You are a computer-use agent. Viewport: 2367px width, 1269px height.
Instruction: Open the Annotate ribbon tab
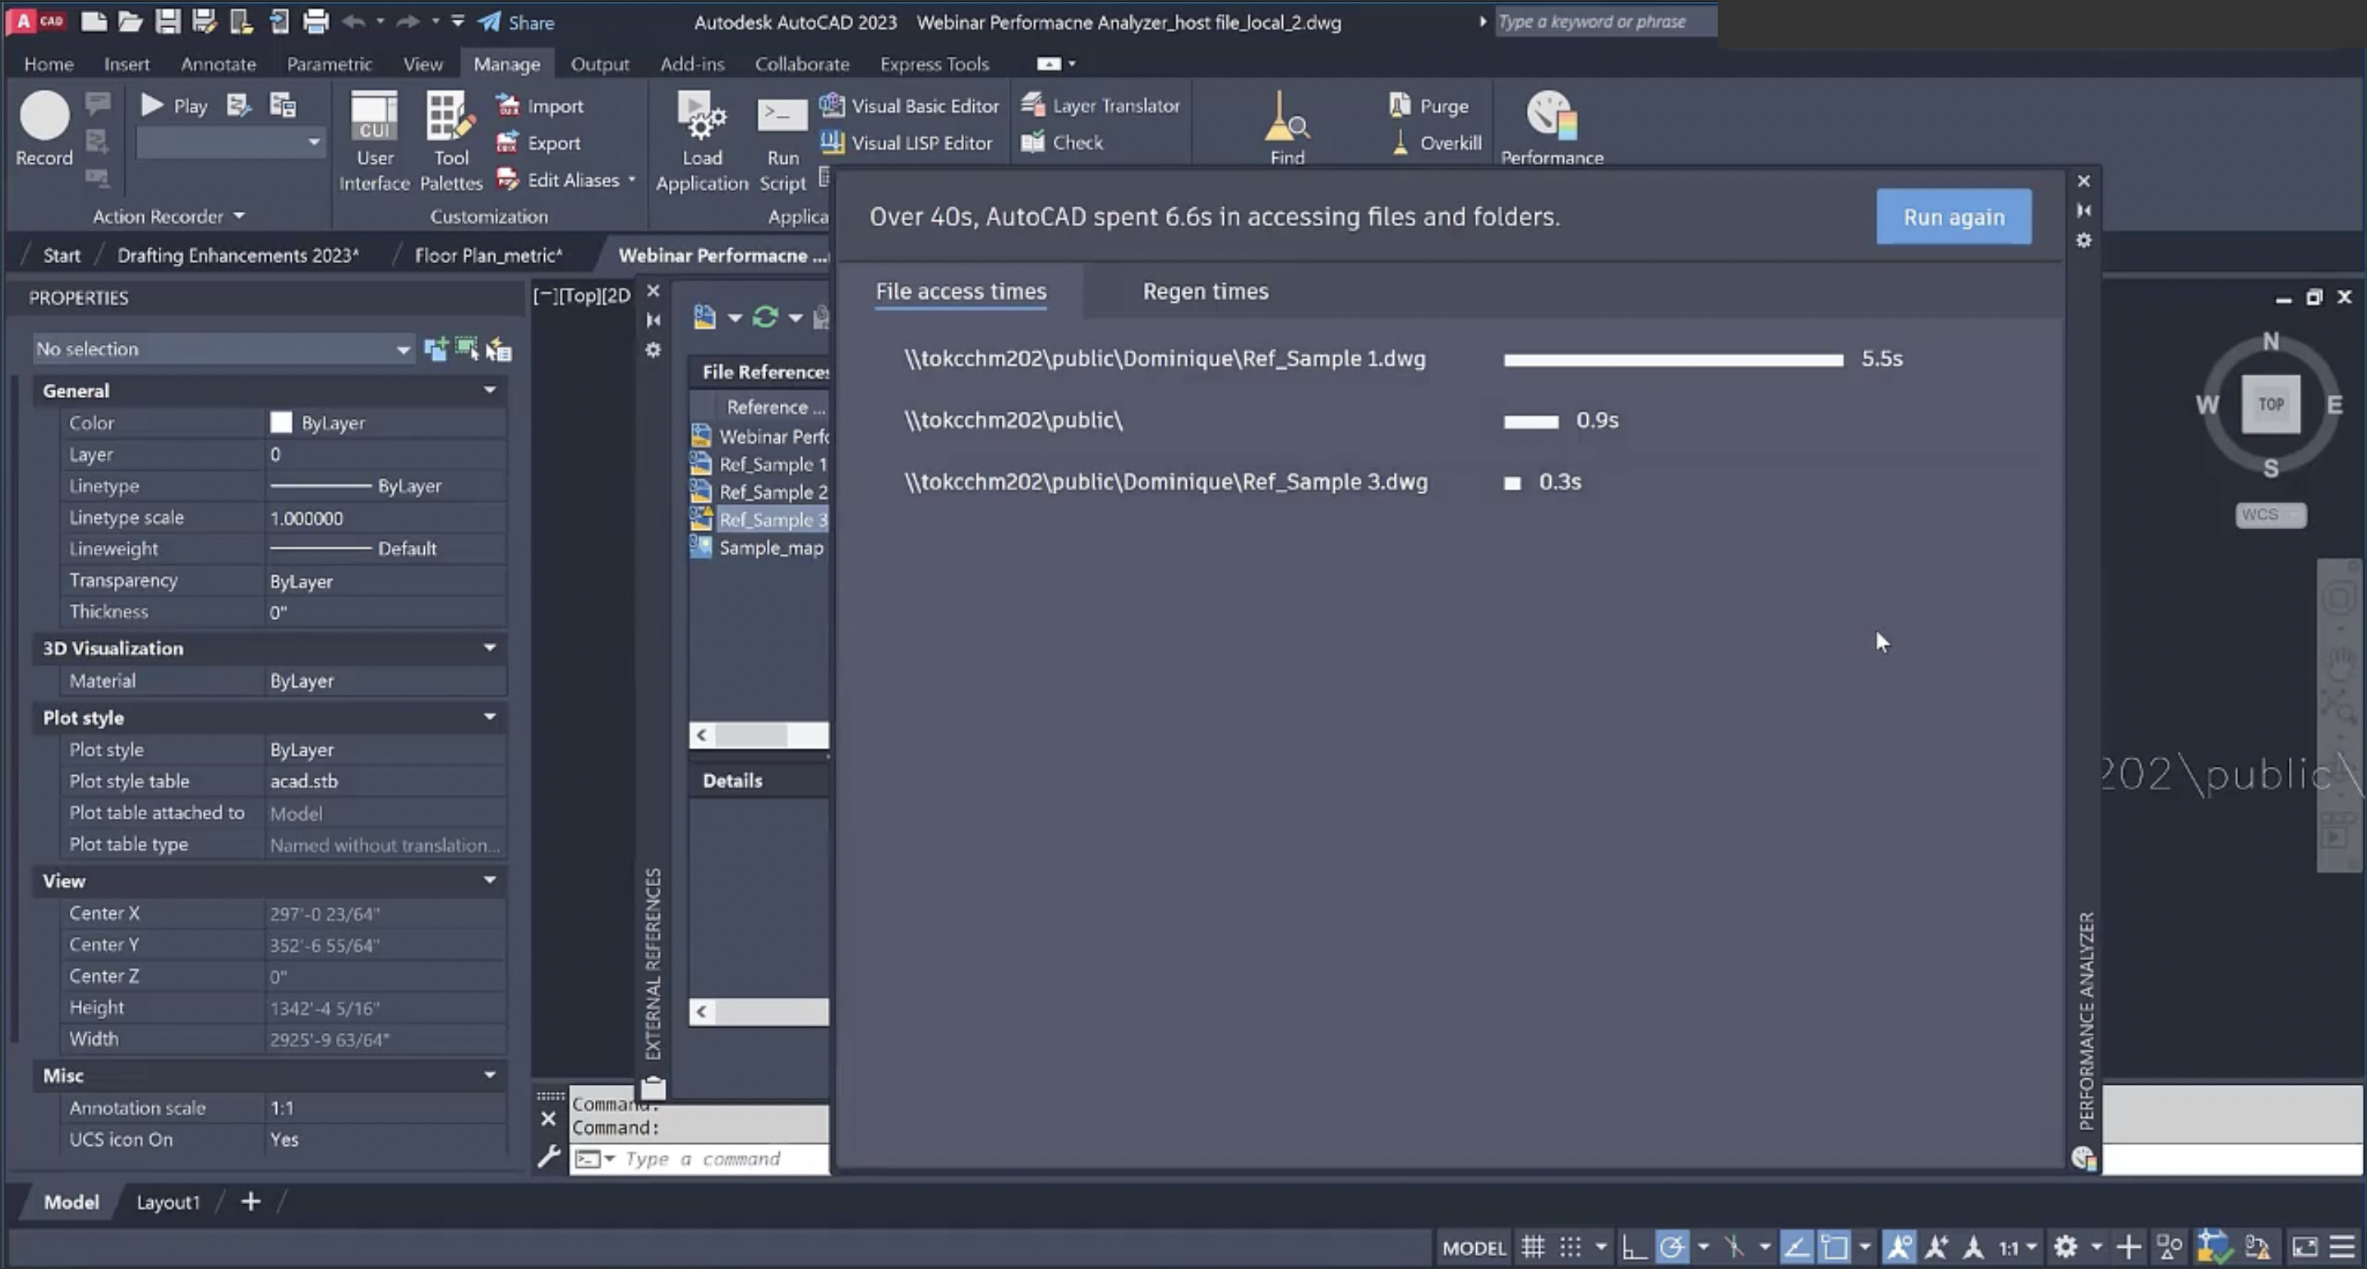click(218, 64)
